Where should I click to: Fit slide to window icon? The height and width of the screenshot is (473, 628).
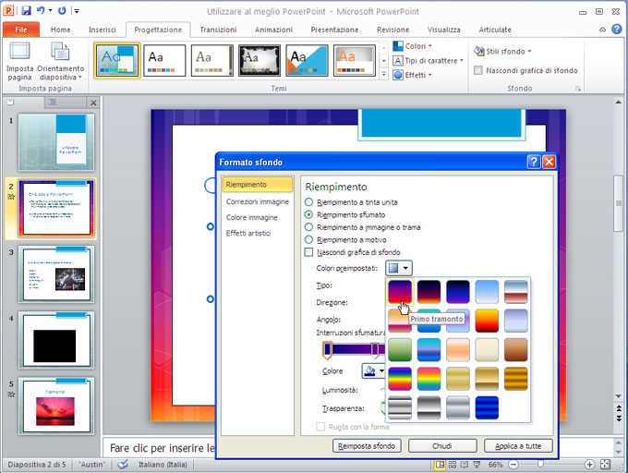point(606,465)
